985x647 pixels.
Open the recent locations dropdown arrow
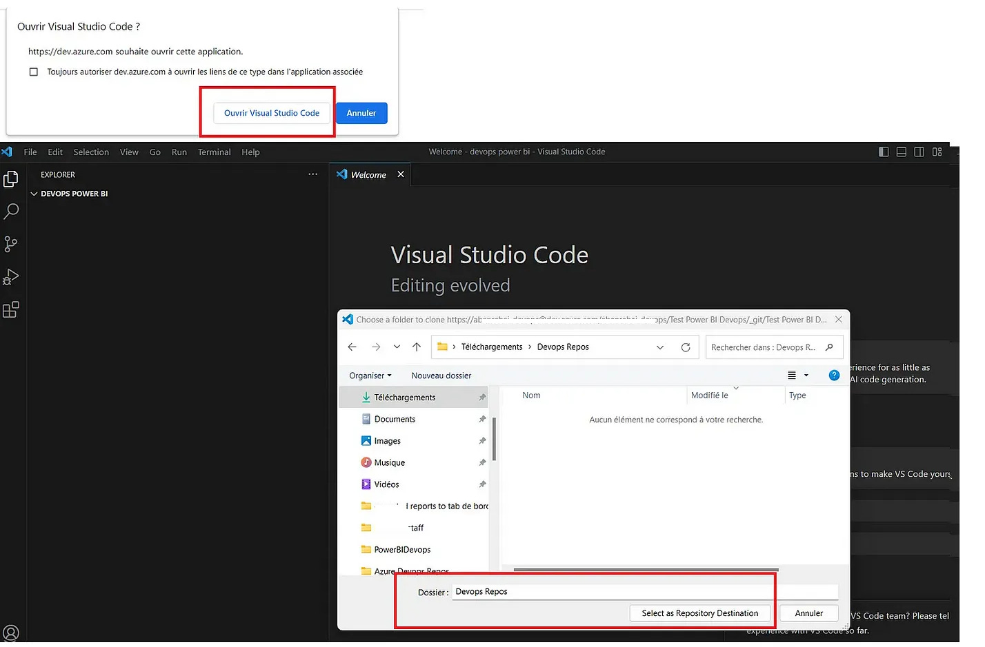(397, 347)
